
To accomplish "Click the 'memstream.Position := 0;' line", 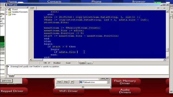I will click(64, 33).
